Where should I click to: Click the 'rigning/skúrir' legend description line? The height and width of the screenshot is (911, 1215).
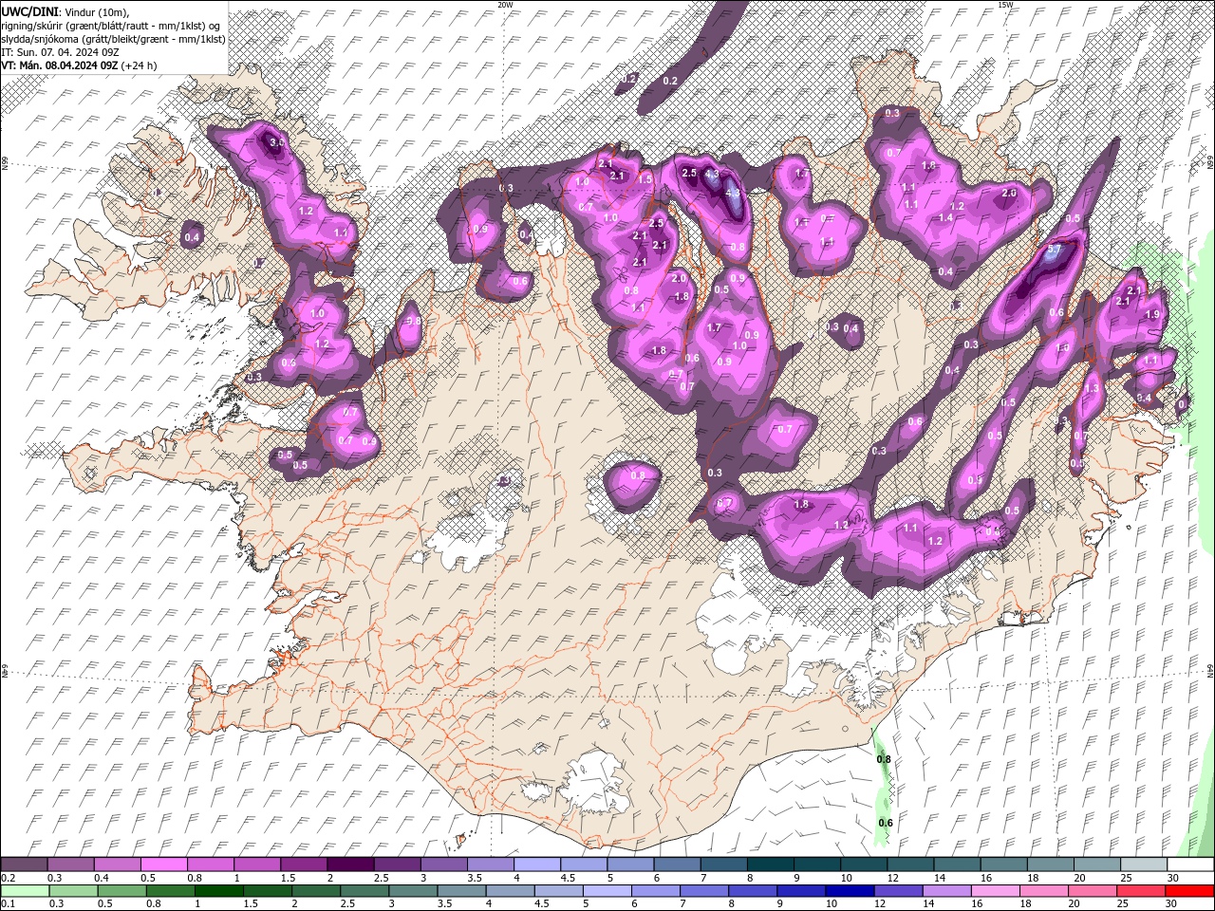click(x=112, y=25)
